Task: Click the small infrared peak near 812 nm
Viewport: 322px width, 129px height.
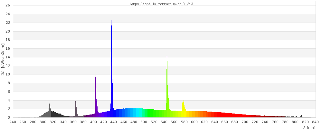Action: click(301, 116)
